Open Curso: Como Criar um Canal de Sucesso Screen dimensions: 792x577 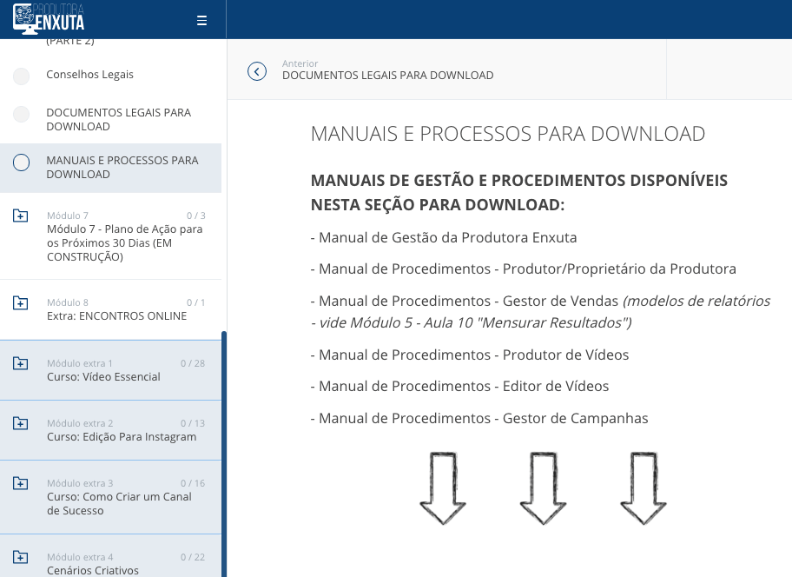[x=119, y=504]
